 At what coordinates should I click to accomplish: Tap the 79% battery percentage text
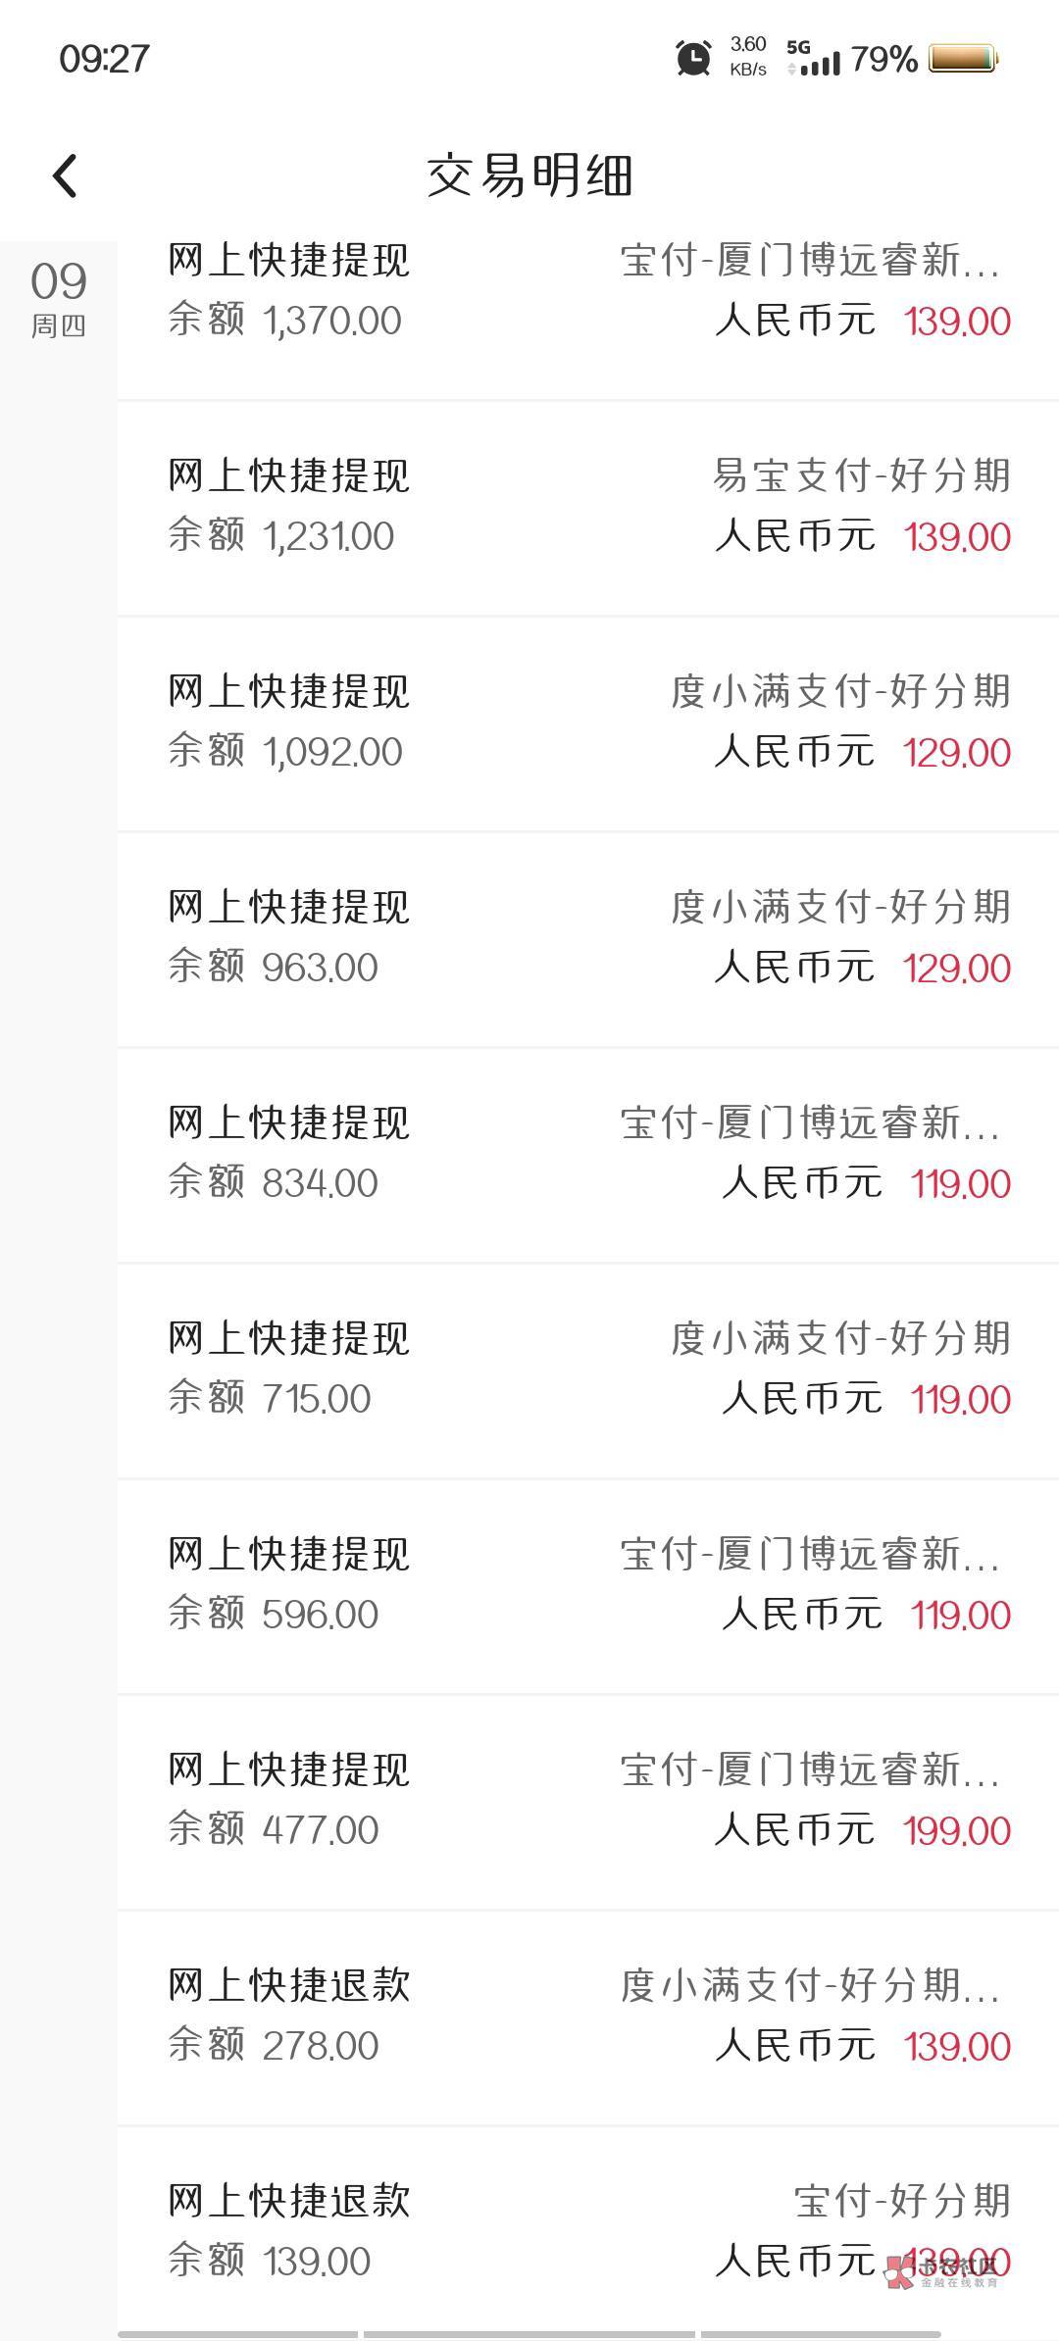(x=883, y=59)
